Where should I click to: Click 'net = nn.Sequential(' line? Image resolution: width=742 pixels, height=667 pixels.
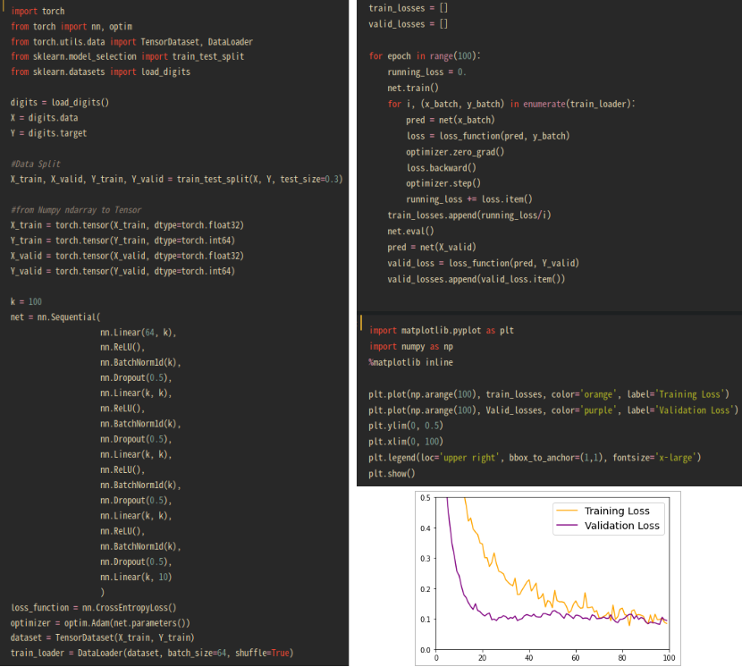click(x=55, y=317)
